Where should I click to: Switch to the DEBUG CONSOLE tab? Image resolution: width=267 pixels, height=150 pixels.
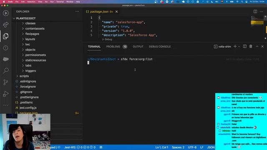(160, 47)
